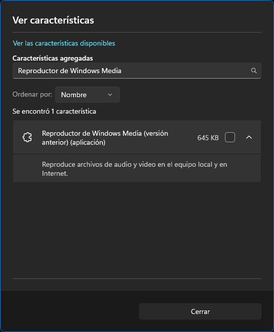This screenshot has width=274, height=332.
Task: Click the Reproduce archivos de audio description
Action: point(134,169)
